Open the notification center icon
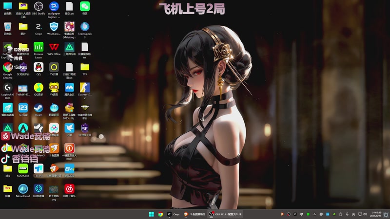390x219 pixels. pyautogui.click(x=386, y=214)
